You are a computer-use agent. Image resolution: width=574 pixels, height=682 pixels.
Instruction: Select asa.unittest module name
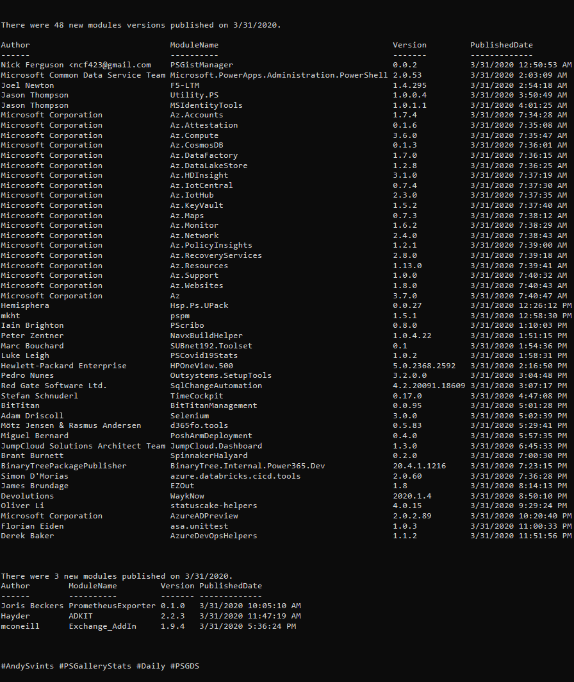[x=199, y=526]
